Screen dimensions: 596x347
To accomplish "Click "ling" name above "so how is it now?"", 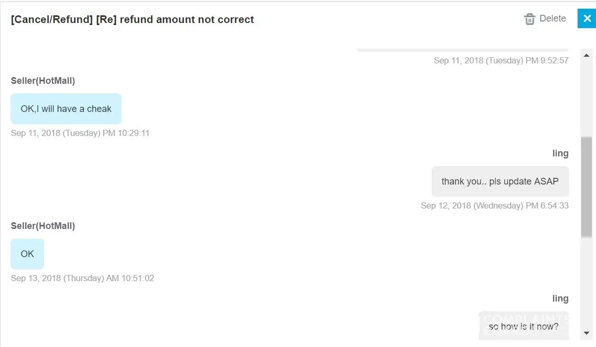I will pos(560,298).
